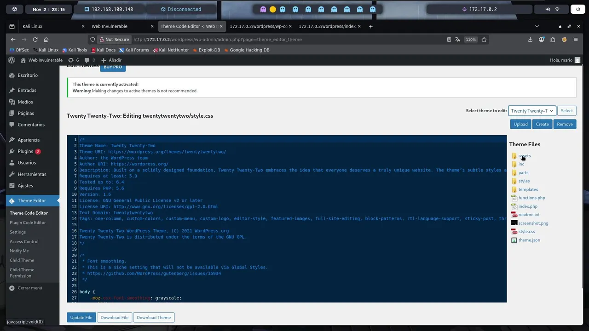Toggle reader view icon in address bar
Viewport: 589px width, 331px height.
[x=449, y=40]
